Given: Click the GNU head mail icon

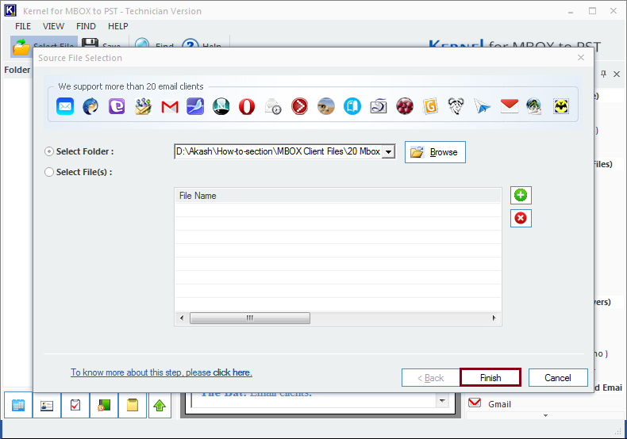Looking at the screenshot, I should (456, 106).
